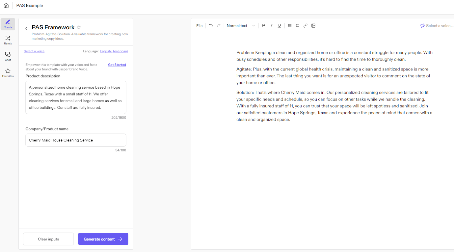Open the File menu

coord(199,26)
